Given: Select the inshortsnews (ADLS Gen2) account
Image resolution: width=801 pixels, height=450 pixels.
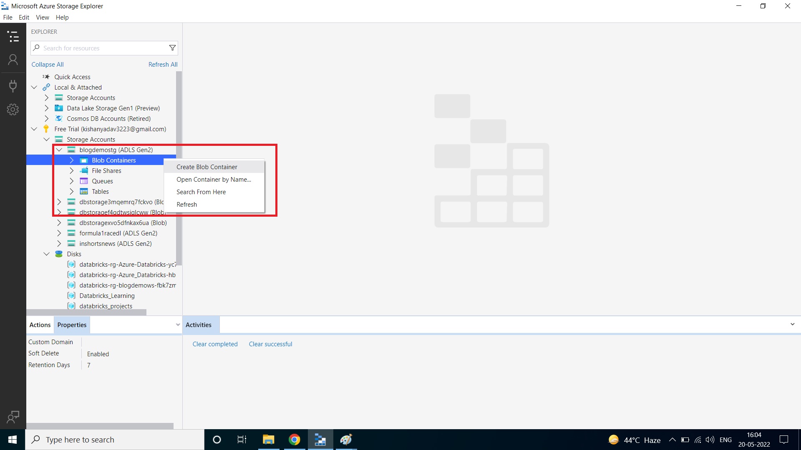Looking at the screenshot, I should 116,243.
